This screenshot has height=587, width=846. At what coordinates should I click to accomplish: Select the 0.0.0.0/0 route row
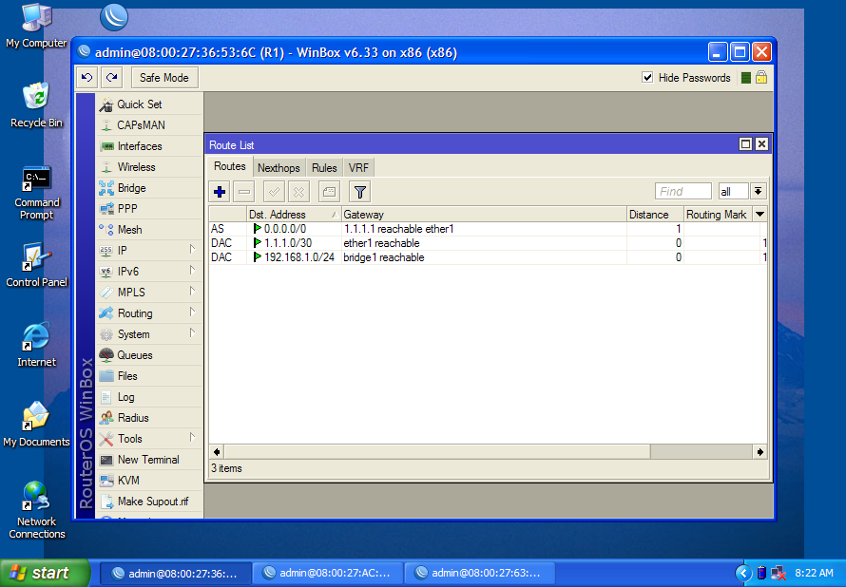pos(488,229)
